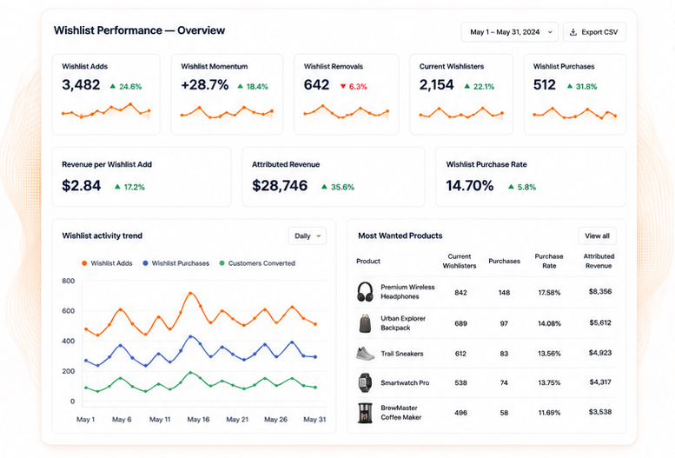
Task: Select the BrewMaster Coffee Maker product name
Action: pos(400,413)
